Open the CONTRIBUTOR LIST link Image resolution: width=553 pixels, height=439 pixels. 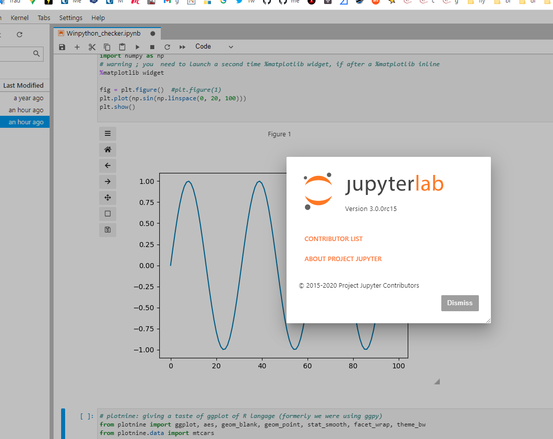[333, 239]
